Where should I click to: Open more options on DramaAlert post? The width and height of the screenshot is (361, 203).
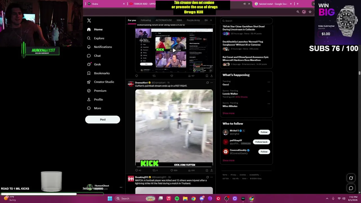point(212,83)
